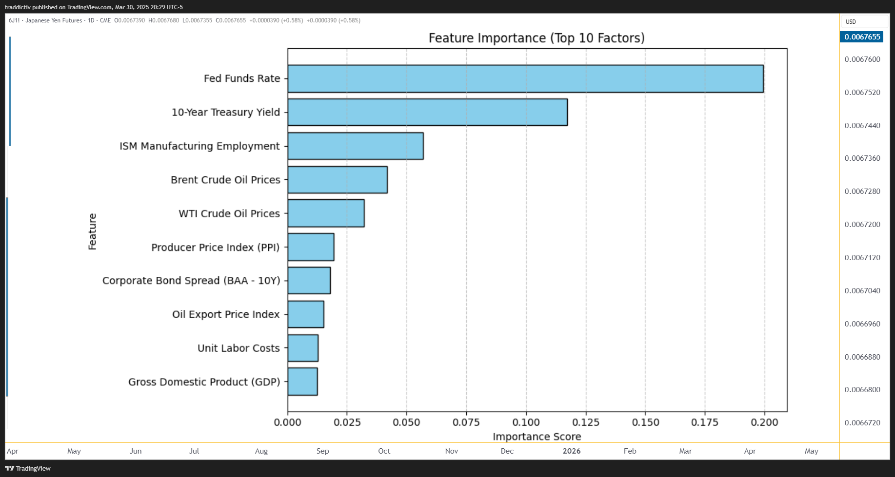The image size is (895, 477).
Task: Click the Brent Crude Oil Prices label
Action: (225, 180)
